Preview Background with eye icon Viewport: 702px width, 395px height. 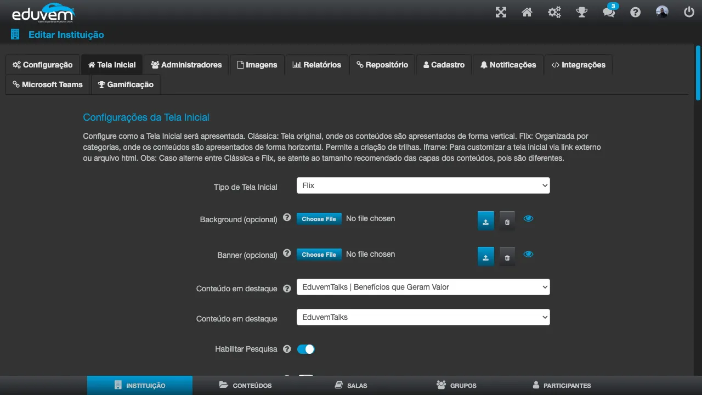click(528, 218)
